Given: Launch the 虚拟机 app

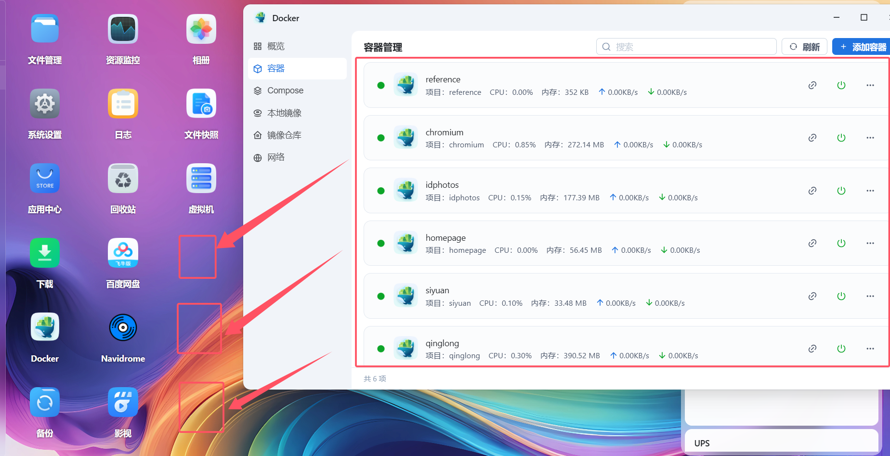Looking at the screenshot, I should [201, 178].
